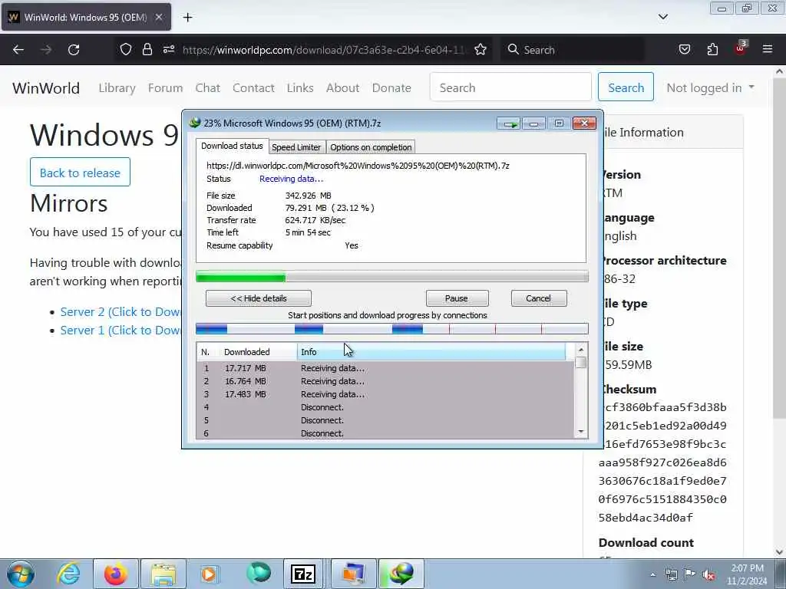Click the Back to release button

[80, 173]
